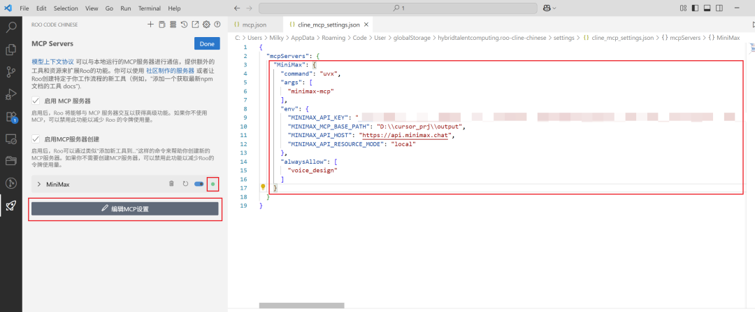Click the Done button
This screenshot has height=312, width=755.
[x=207, y=43]
